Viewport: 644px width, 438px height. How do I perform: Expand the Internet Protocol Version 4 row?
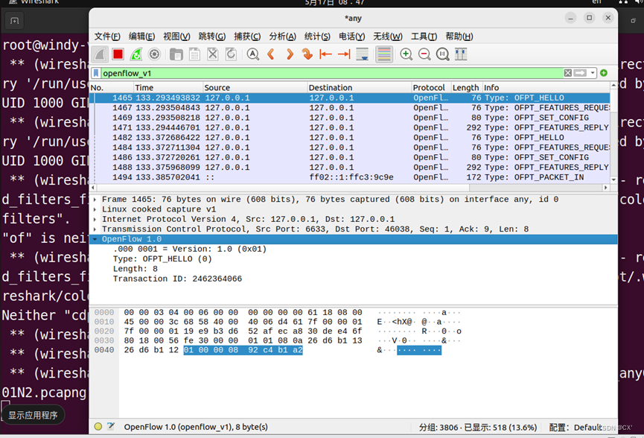pos(96,219)
